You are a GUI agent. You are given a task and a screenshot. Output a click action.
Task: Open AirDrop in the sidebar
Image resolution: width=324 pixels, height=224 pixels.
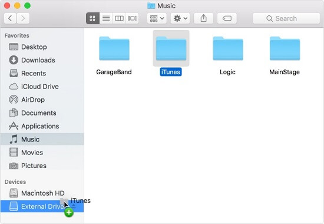(42, 100)
